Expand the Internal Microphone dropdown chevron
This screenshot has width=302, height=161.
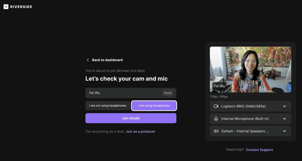[285, 119]
